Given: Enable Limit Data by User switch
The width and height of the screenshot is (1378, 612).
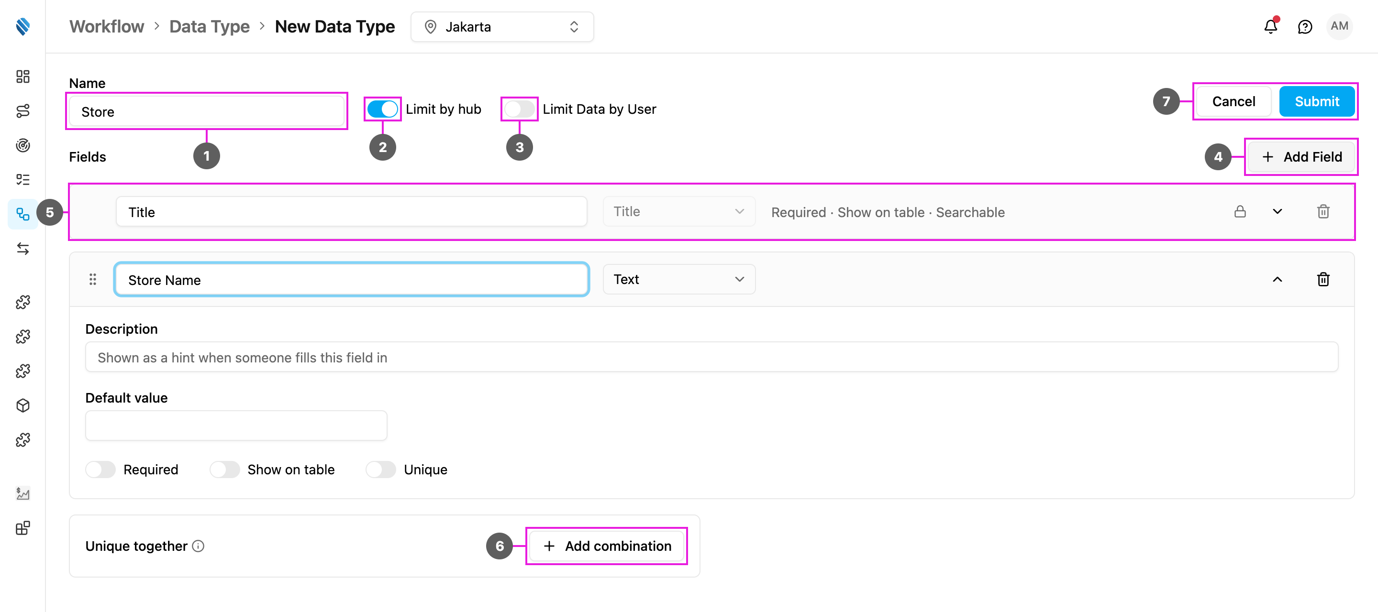Looking at the screenshot, I should point(519,109).
